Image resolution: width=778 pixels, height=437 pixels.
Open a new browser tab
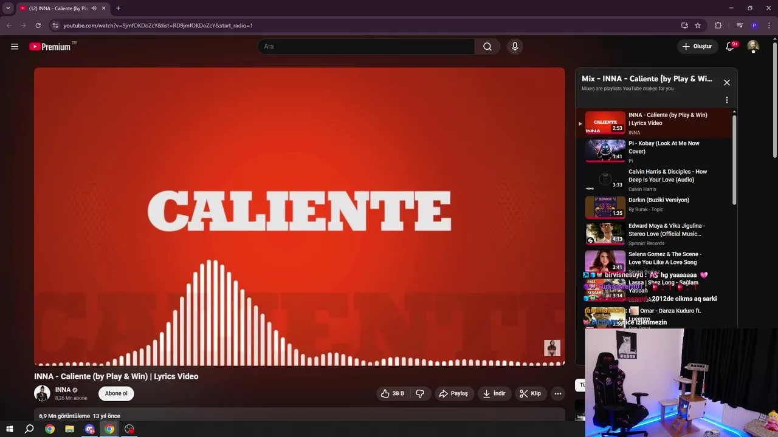tap(118, 8)
